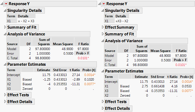Expand left Effect Details section
The width and height of the screenshot is (195, 112).
click(5, 102)
